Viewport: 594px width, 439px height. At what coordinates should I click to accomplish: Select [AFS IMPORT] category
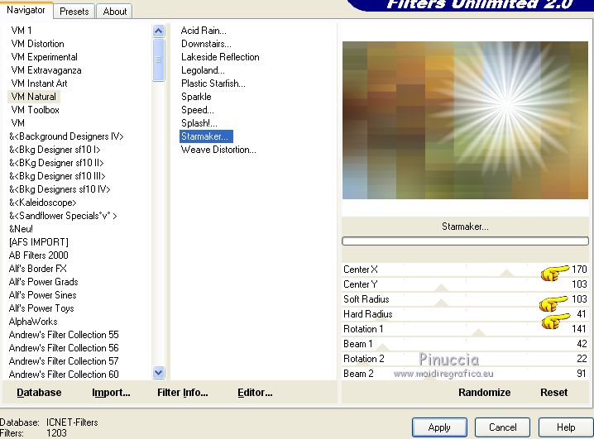[39, 242]
